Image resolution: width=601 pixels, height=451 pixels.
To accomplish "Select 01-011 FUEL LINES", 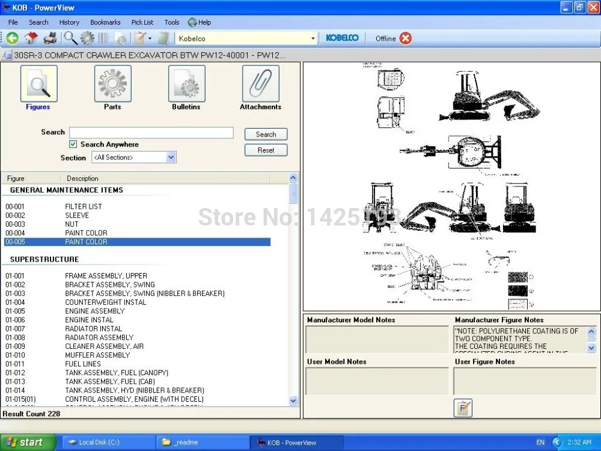I will pyautogui.click(x=137, y=364).
